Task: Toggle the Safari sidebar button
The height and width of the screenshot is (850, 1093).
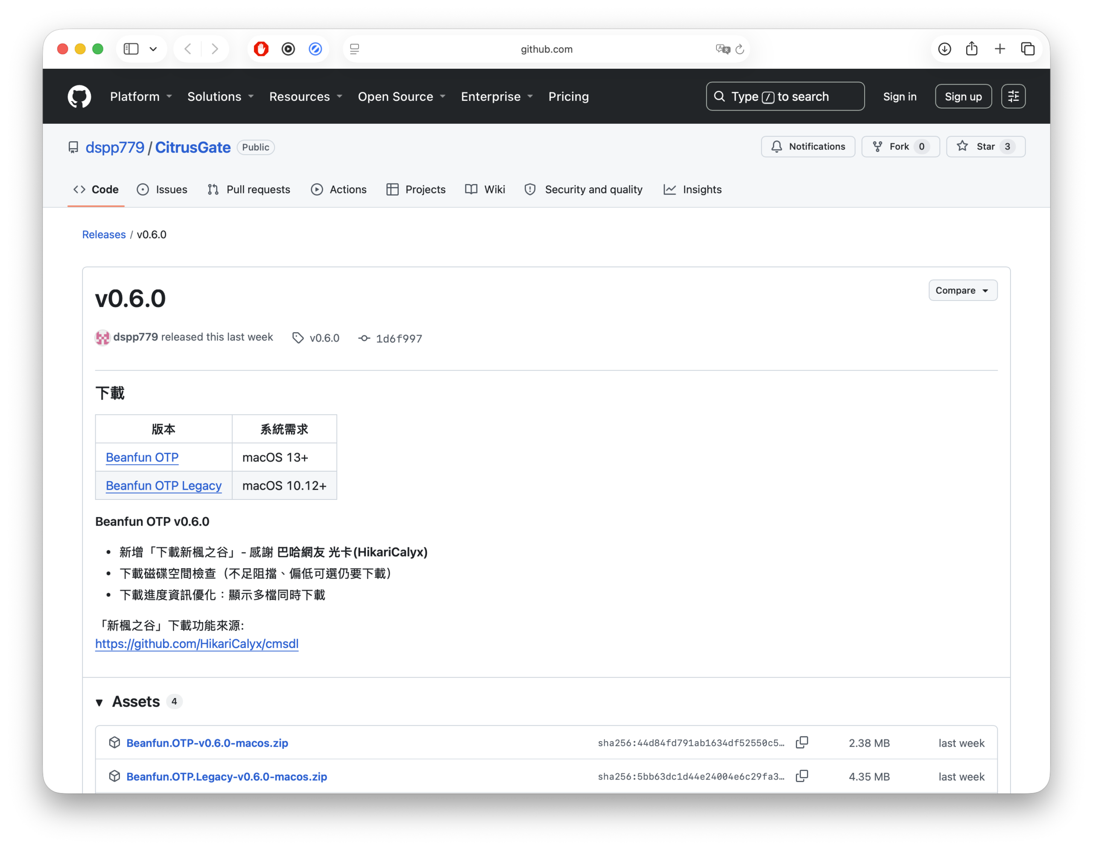Action: pos(131,49)
